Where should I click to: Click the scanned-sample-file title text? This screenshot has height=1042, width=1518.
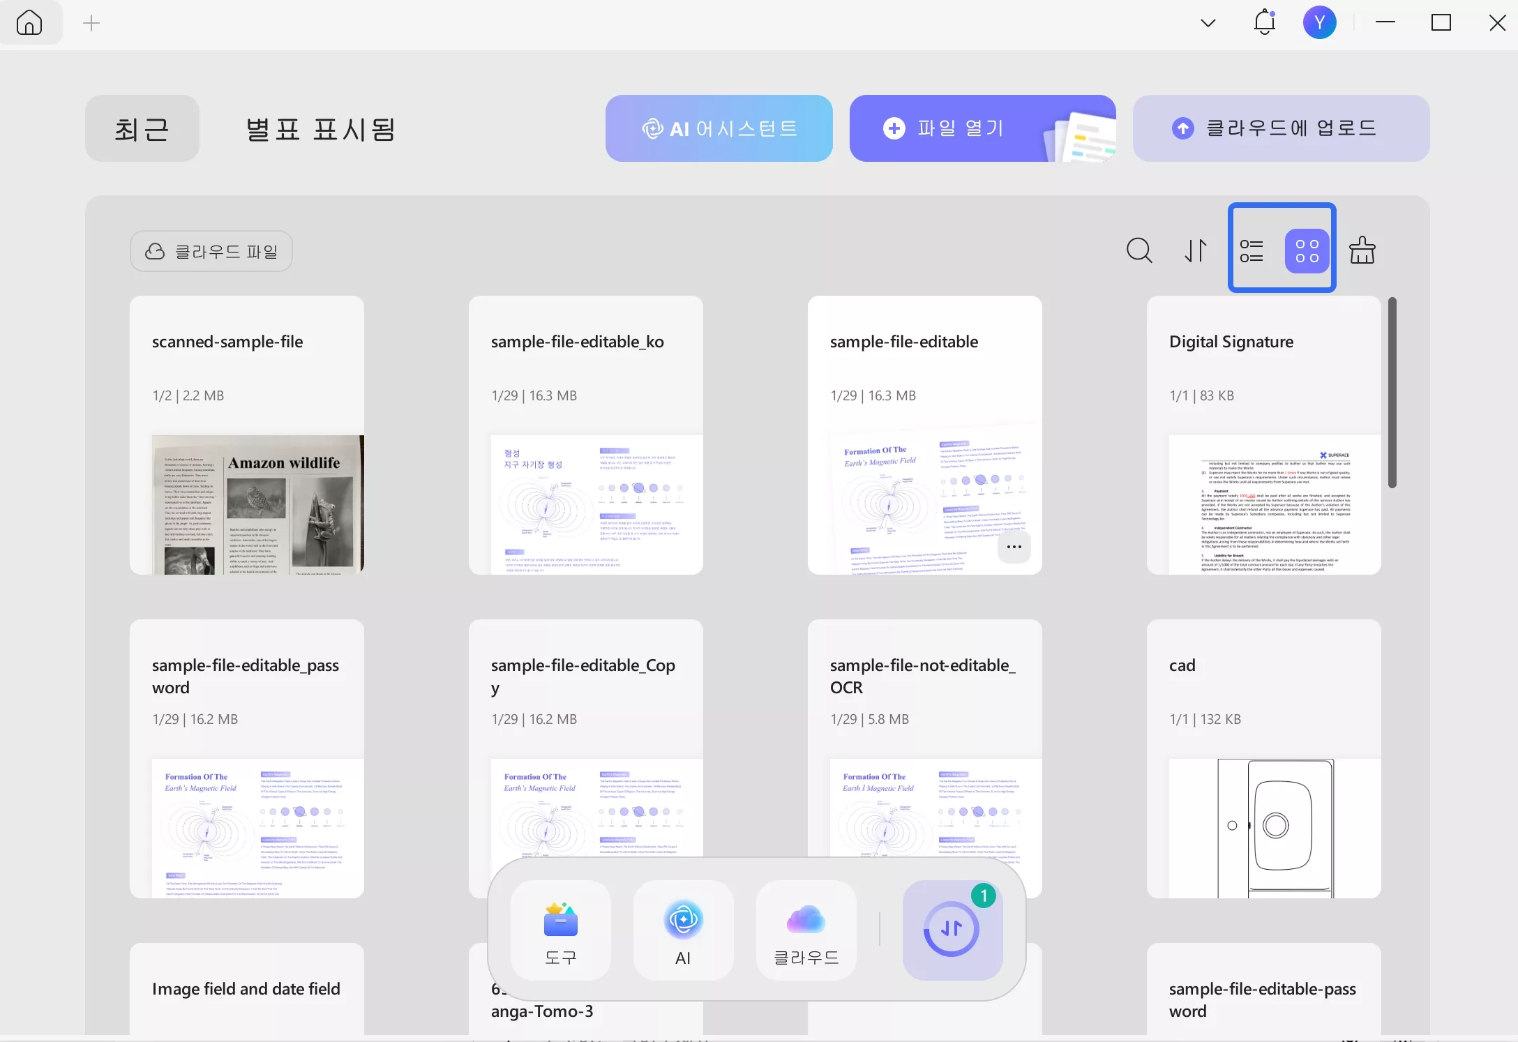coord(227,342)
